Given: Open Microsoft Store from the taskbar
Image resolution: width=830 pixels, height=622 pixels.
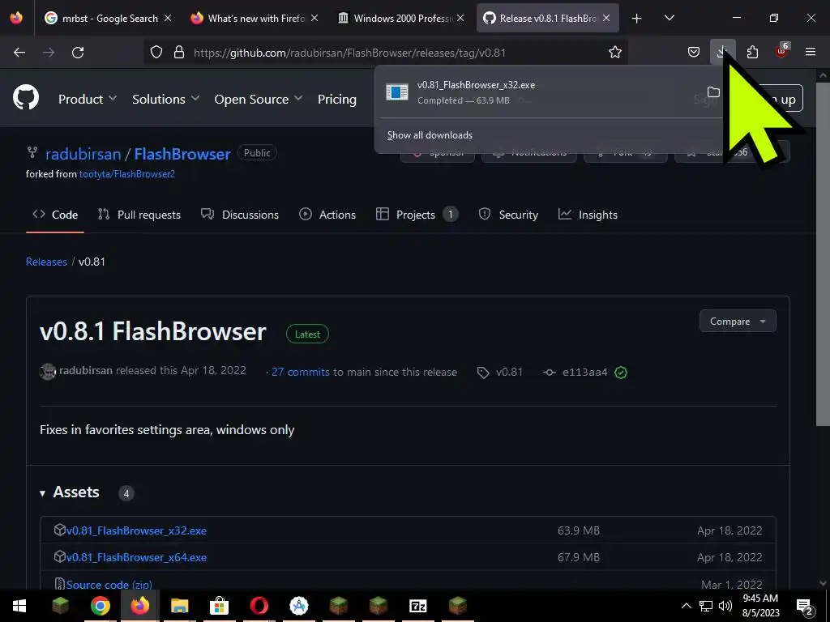Looking at the screenshot, I should coord(219,606).
